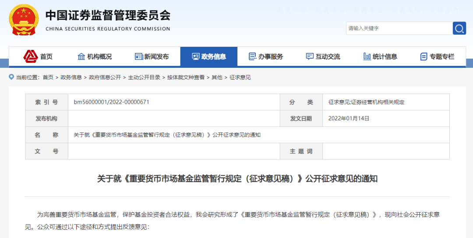Click the magnifier search button
Screen dimensions: 473x238
(x=459, y=28)
